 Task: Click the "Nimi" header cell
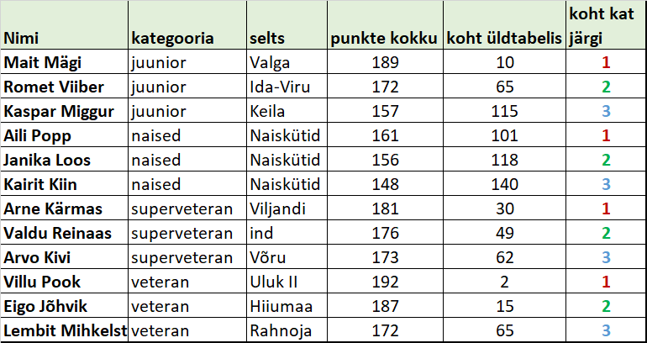click(x=22, y=39)
